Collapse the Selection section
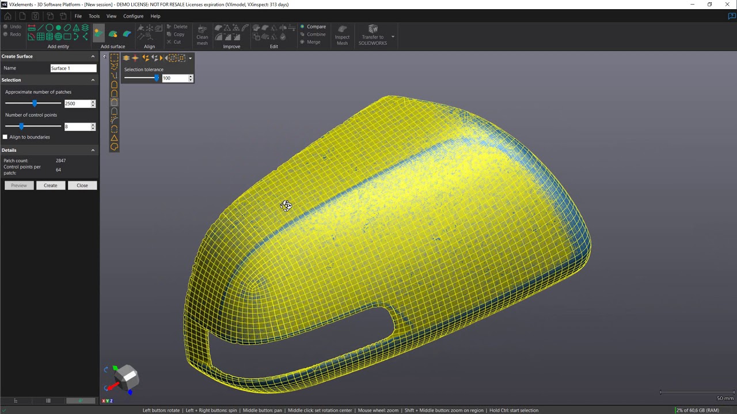This screenshot has height=414, width=737. pyautogui.click(x=93, y=80)
